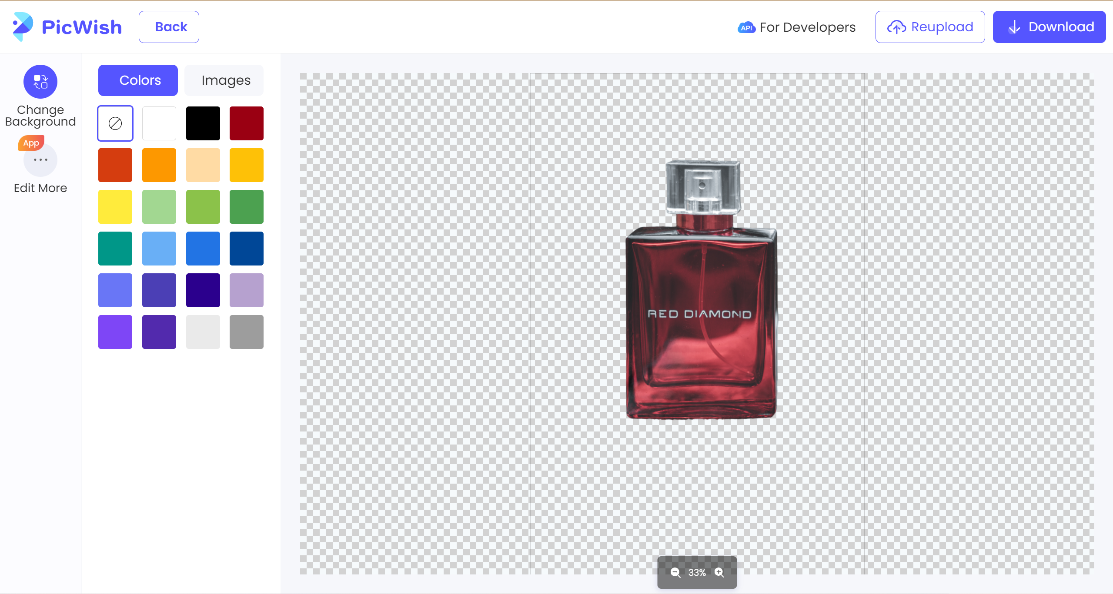This screenshot has height=594, width=1113.
Task: Click the Change Background label
Action: (x=40, y=116)
